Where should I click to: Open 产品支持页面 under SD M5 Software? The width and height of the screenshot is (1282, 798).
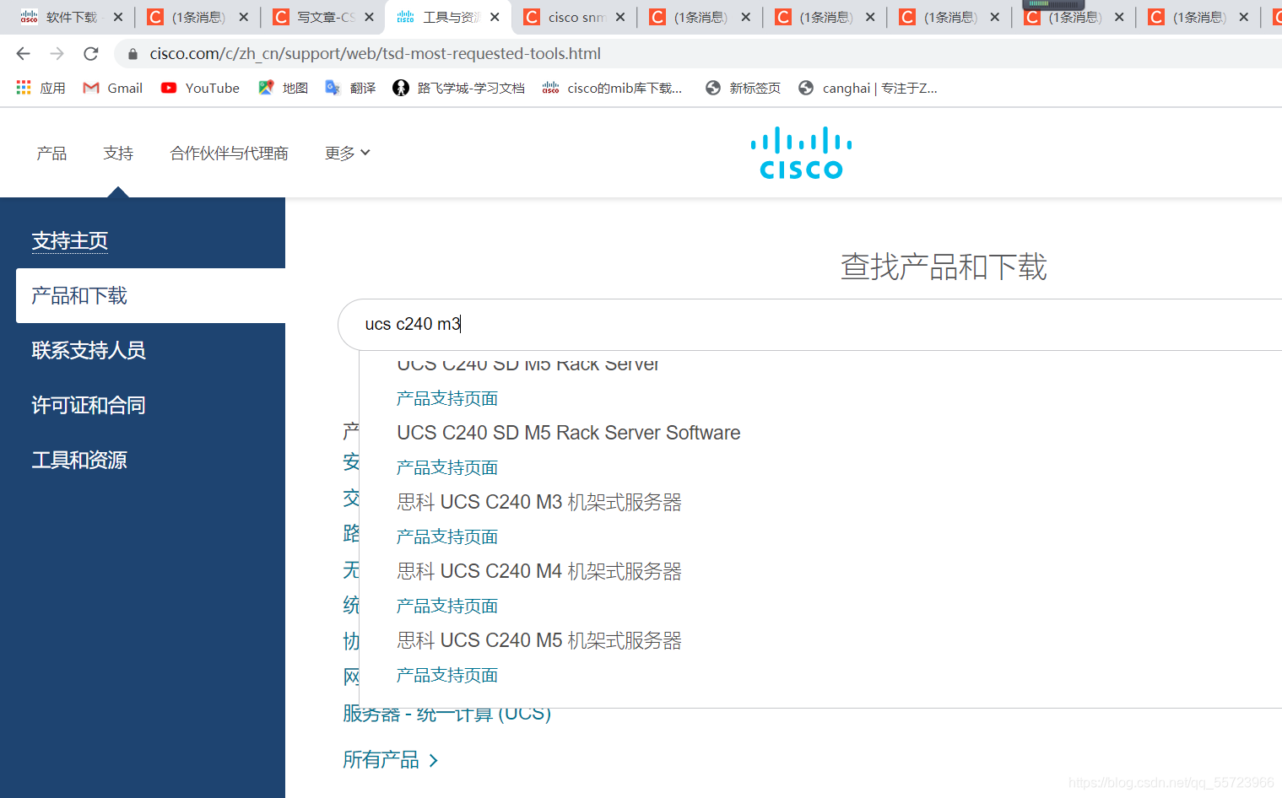click(447, 467)
